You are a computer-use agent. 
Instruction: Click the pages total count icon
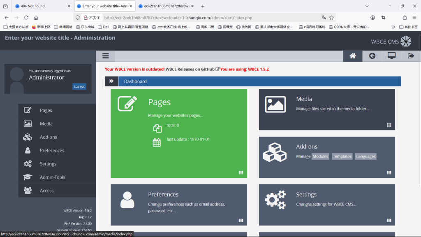click(157, 128)
